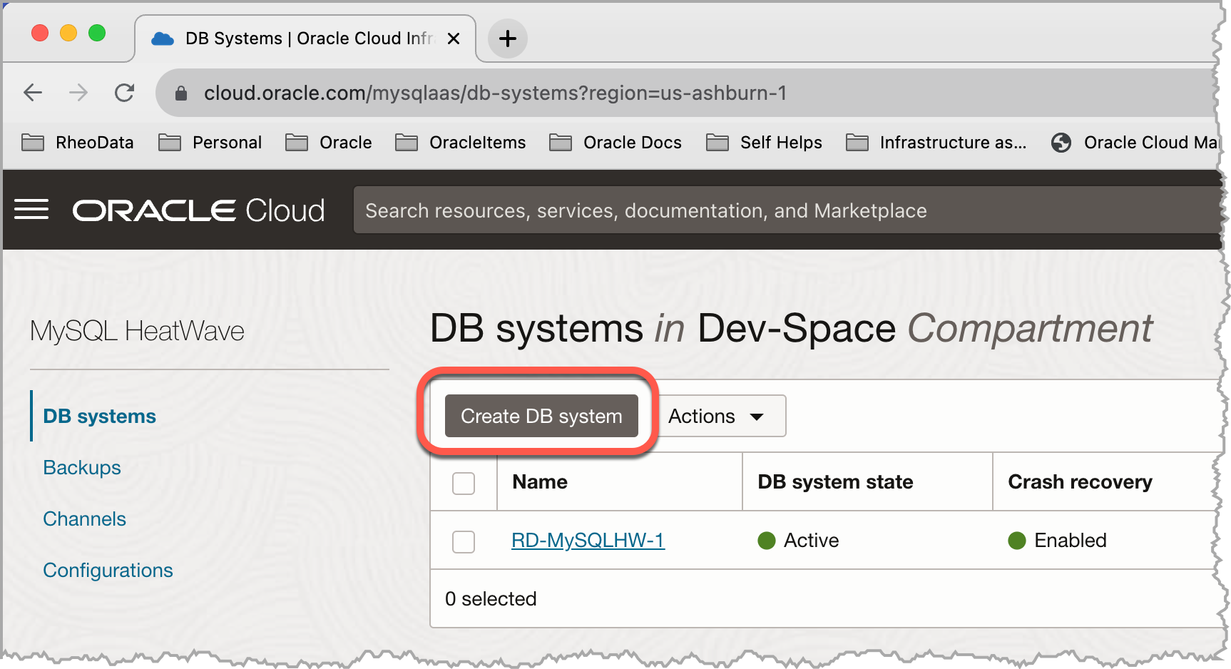Open Backups in the MySQL HeatWave sidebar

tap(82, 467)
